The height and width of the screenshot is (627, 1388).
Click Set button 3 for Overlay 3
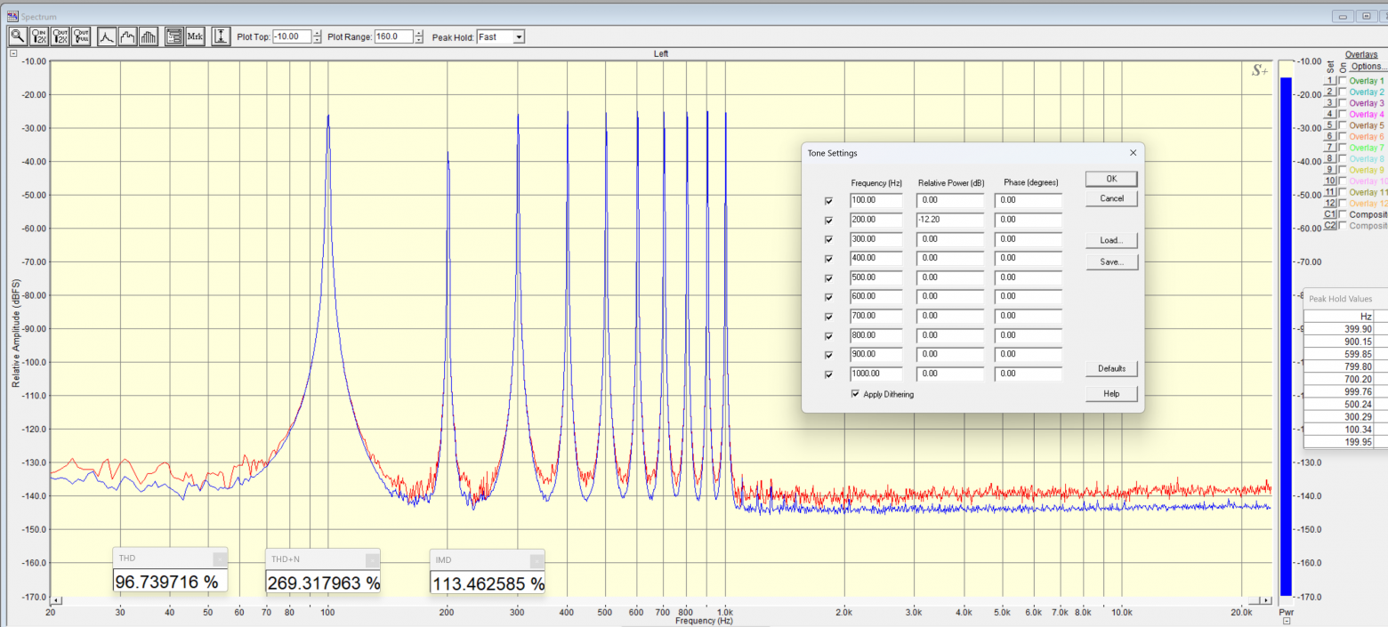pos(1330,103)
